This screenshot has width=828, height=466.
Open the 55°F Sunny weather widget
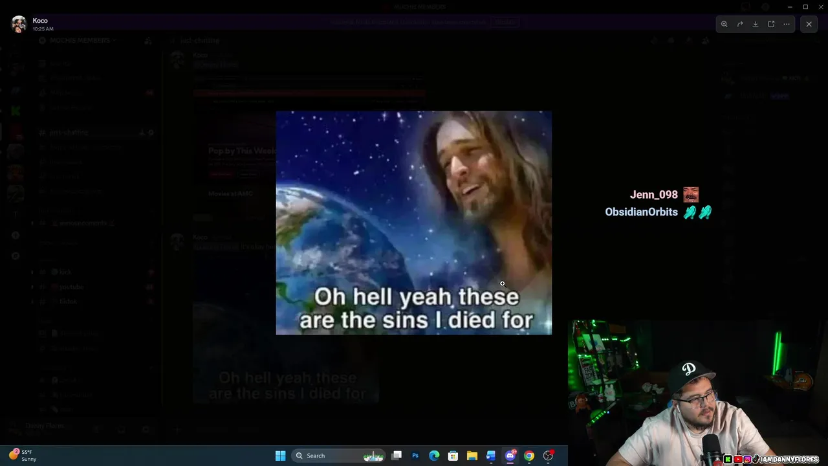coord(23,456)
